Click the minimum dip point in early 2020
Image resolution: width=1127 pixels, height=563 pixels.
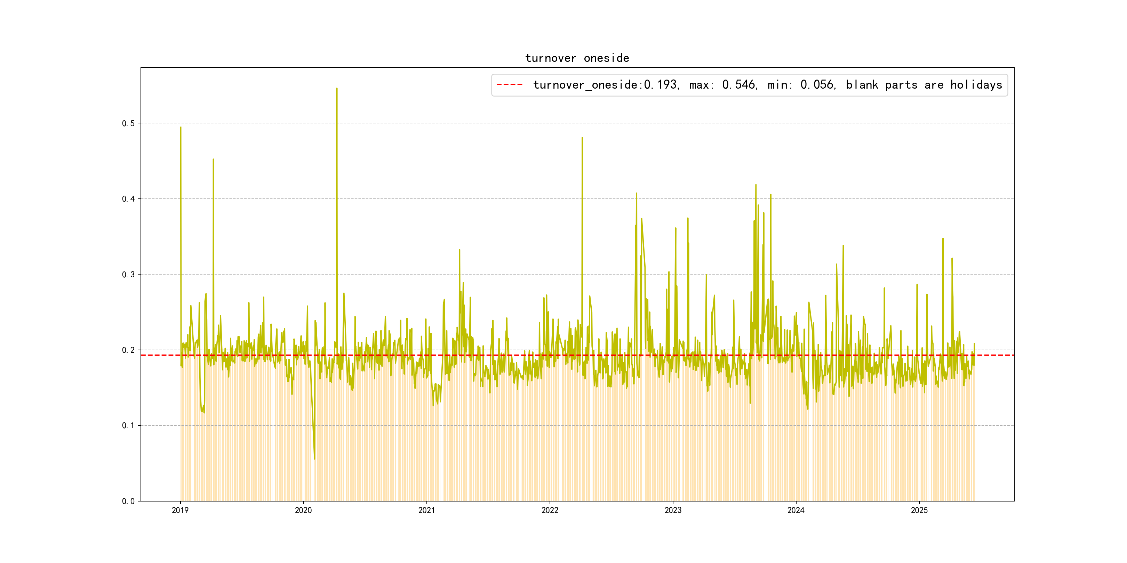coord(314,458)
